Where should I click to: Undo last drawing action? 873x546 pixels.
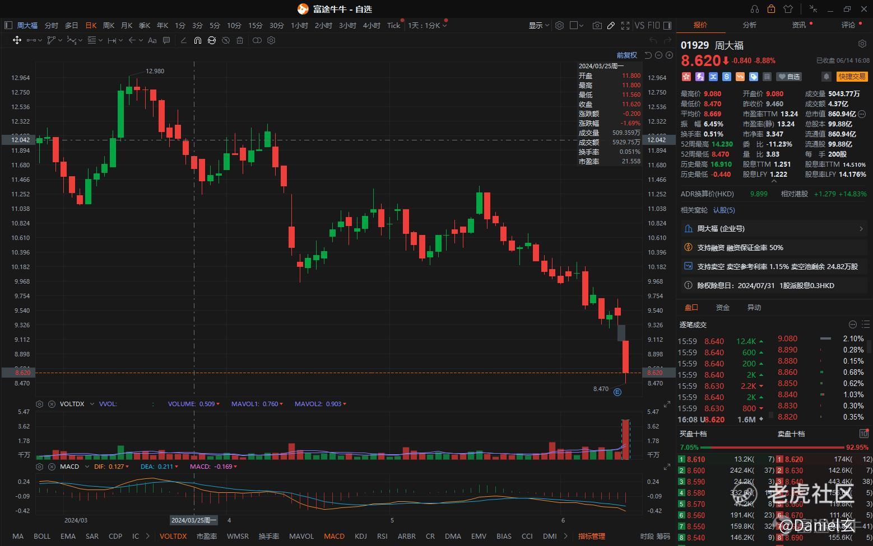tap(653, 40)
